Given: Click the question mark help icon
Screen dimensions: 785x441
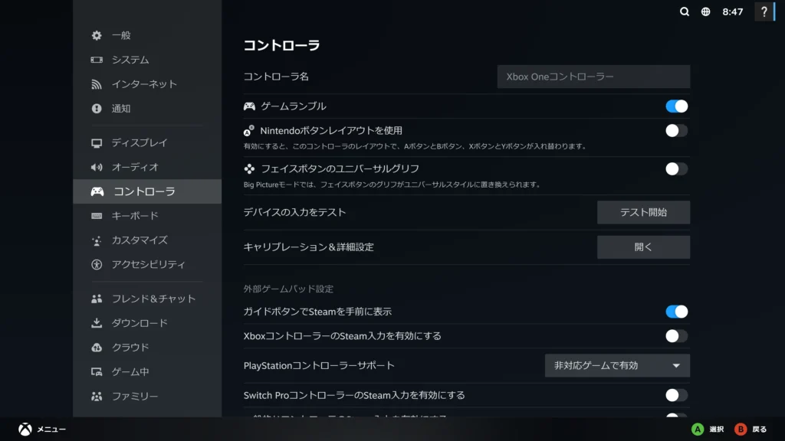Looking at the screenshot, I should point(764,11).
